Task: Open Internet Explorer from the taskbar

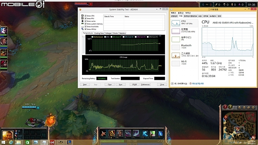Action: [x=11, y=142]
